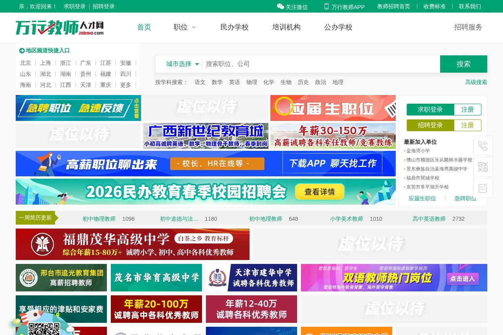Open the 年薪20-100万 ad

156,309
